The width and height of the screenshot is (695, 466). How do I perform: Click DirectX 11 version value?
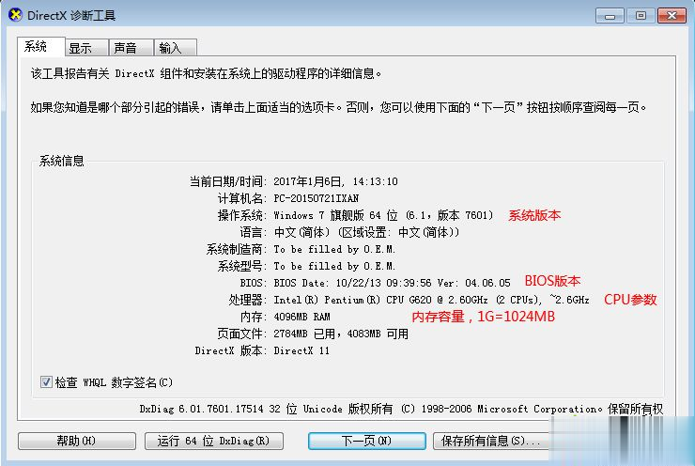pyautogui.click(x=301, y=350)
